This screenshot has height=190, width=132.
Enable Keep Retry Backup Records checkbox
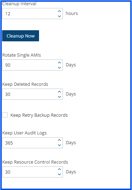click(5, 115)
